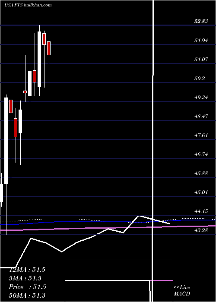
Task: Click the 50MA : 51.3 readout
Action: pos(27,296)
